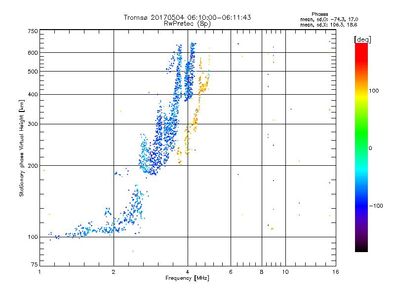Click the 'Stationary phase Virtual Height [km]' label
The image size is (395, 296).
22,148
